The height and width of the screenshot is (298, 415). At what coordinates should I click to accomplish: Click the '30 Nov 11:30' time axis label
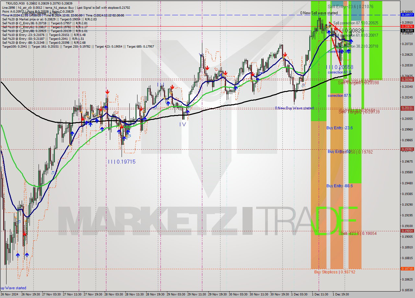point(259,294)
